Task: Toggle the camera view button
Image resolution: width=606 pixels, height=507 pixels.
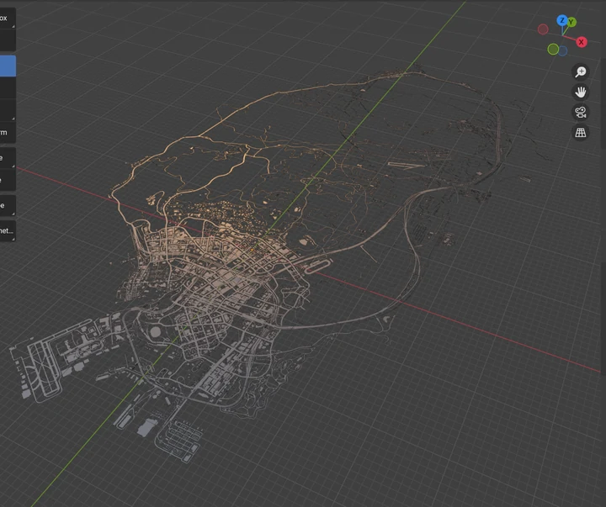Action: pos(581,113)
